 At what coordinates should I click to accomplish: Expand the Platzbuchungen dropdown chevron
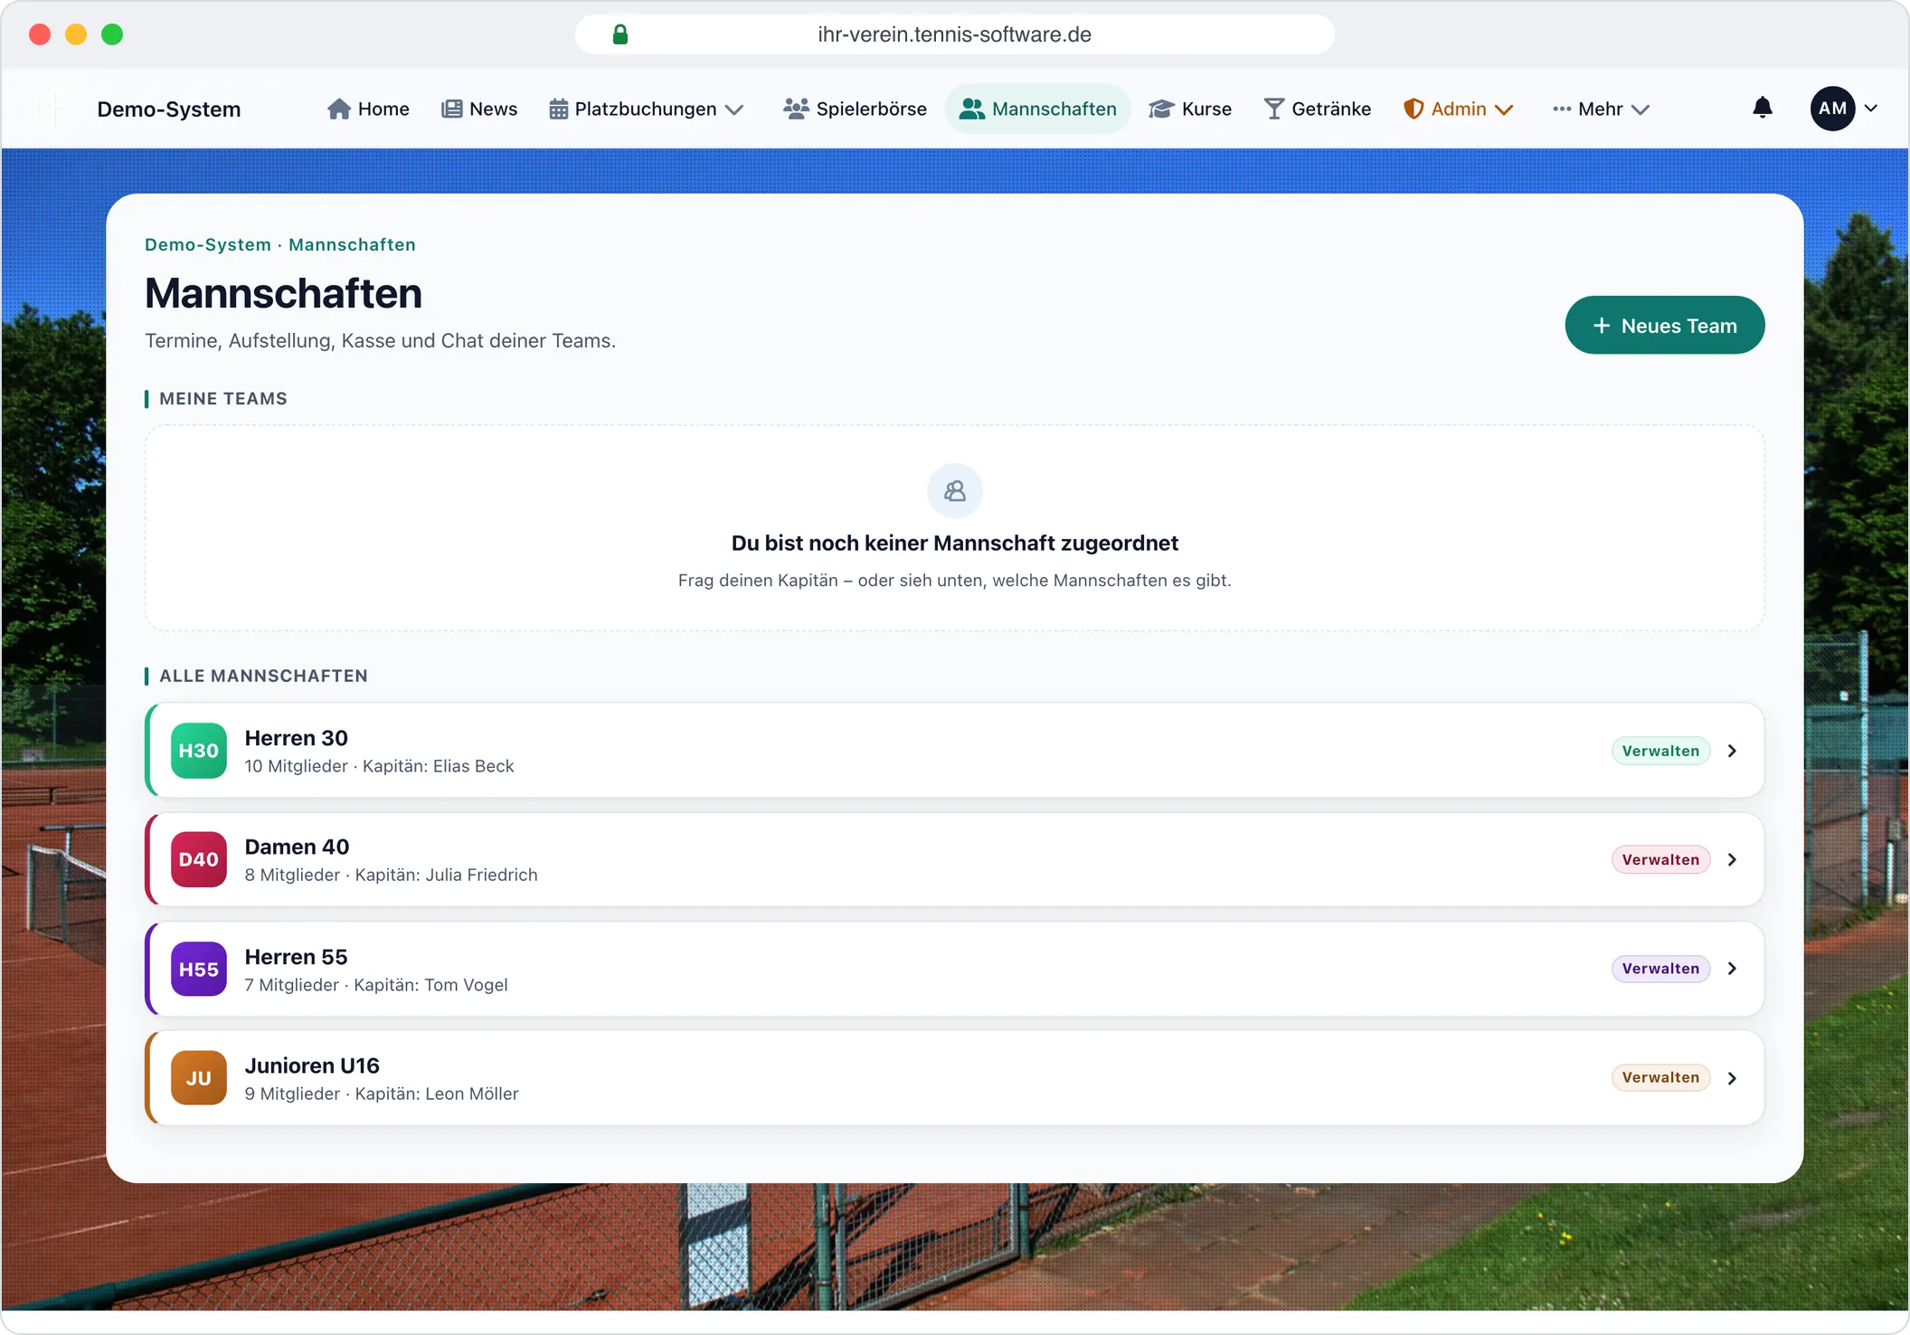click(734, 109)
